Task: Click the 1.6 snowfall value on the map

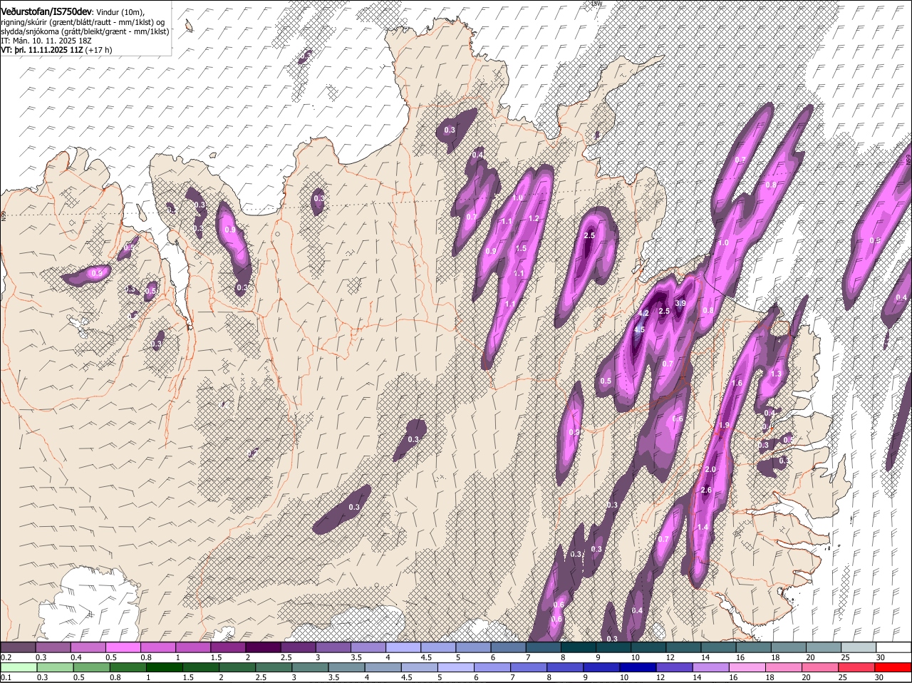Action: pos(737,383)
